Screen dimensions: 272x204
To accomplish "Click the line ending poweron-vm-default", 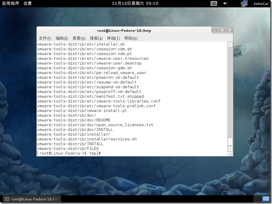I will 88,78.
